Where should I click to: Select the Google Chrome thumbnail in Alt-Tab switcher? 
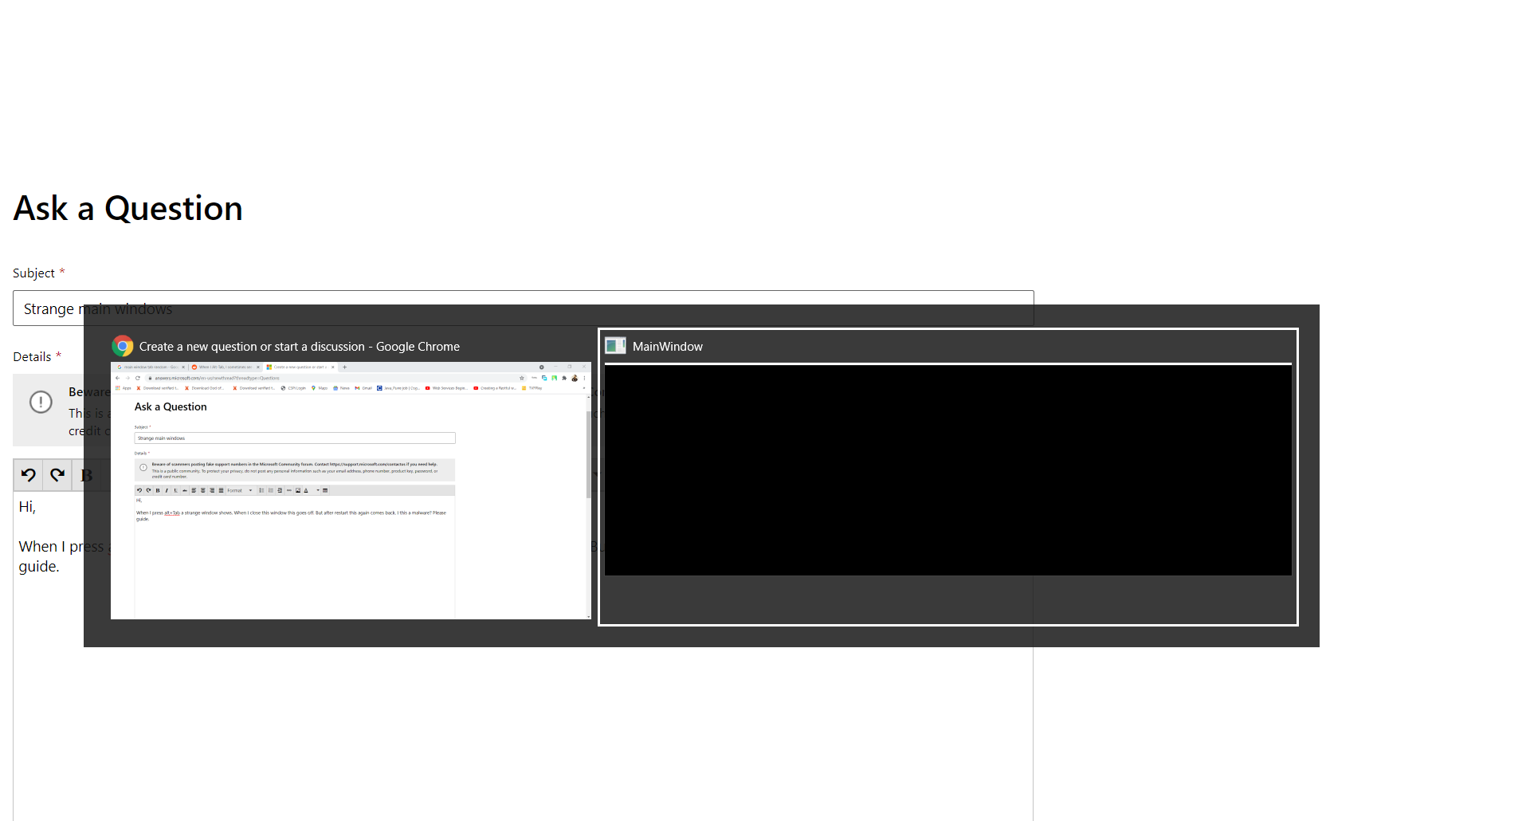(x=351, y=490)
